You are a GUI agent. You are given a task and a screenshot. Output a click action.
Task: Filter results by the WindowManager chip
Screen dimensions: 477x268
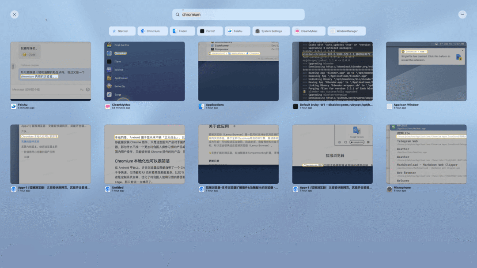[x=347, y=31]
